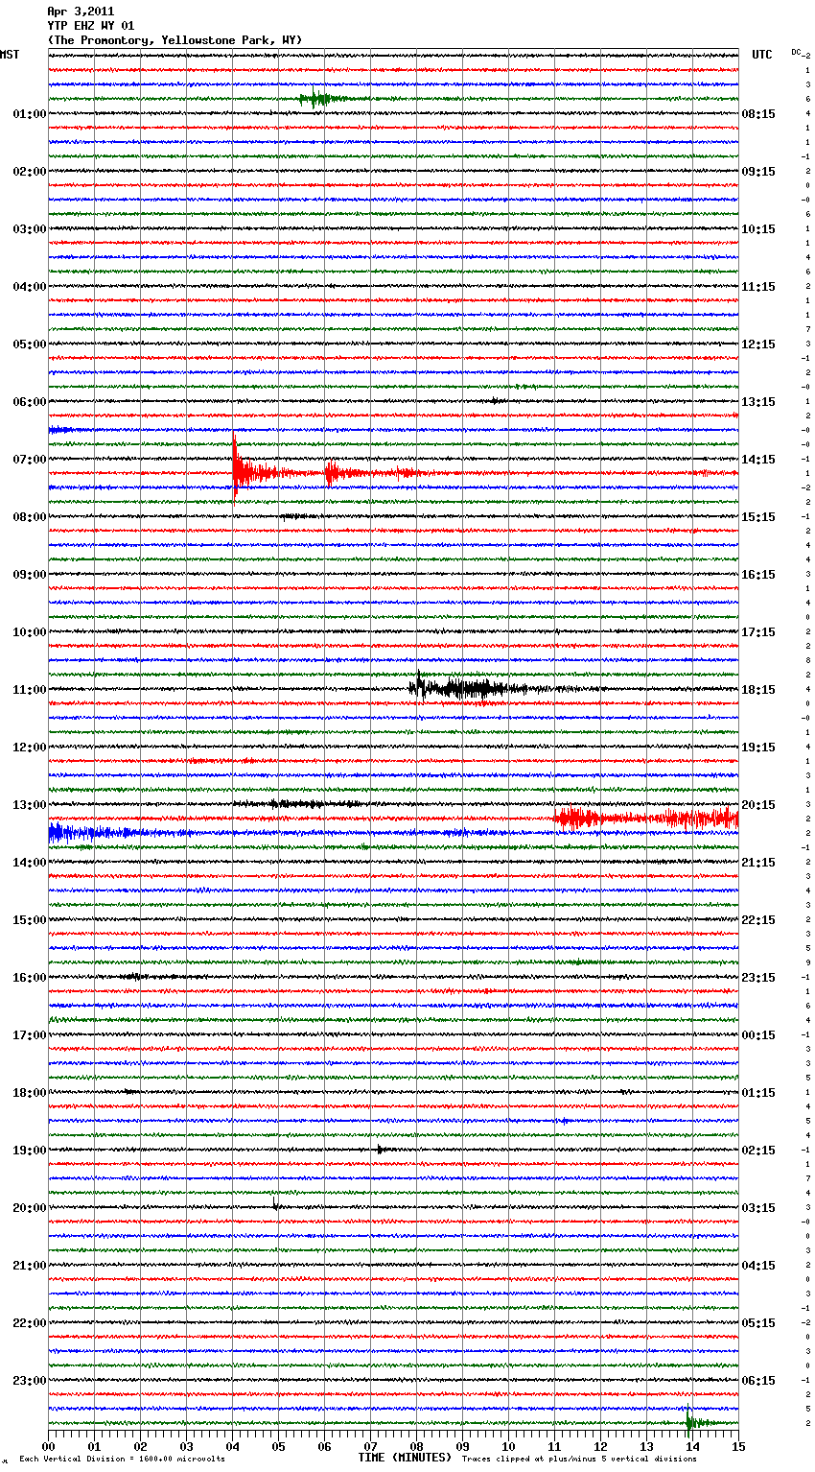Click minute tick label '04' on x-axis
Viewport: 815px width, 1472px height.
tap(233, 1446)
